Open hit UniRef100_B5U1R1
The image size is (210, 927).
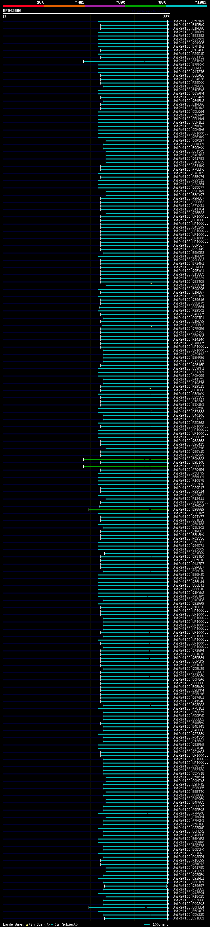188,21
